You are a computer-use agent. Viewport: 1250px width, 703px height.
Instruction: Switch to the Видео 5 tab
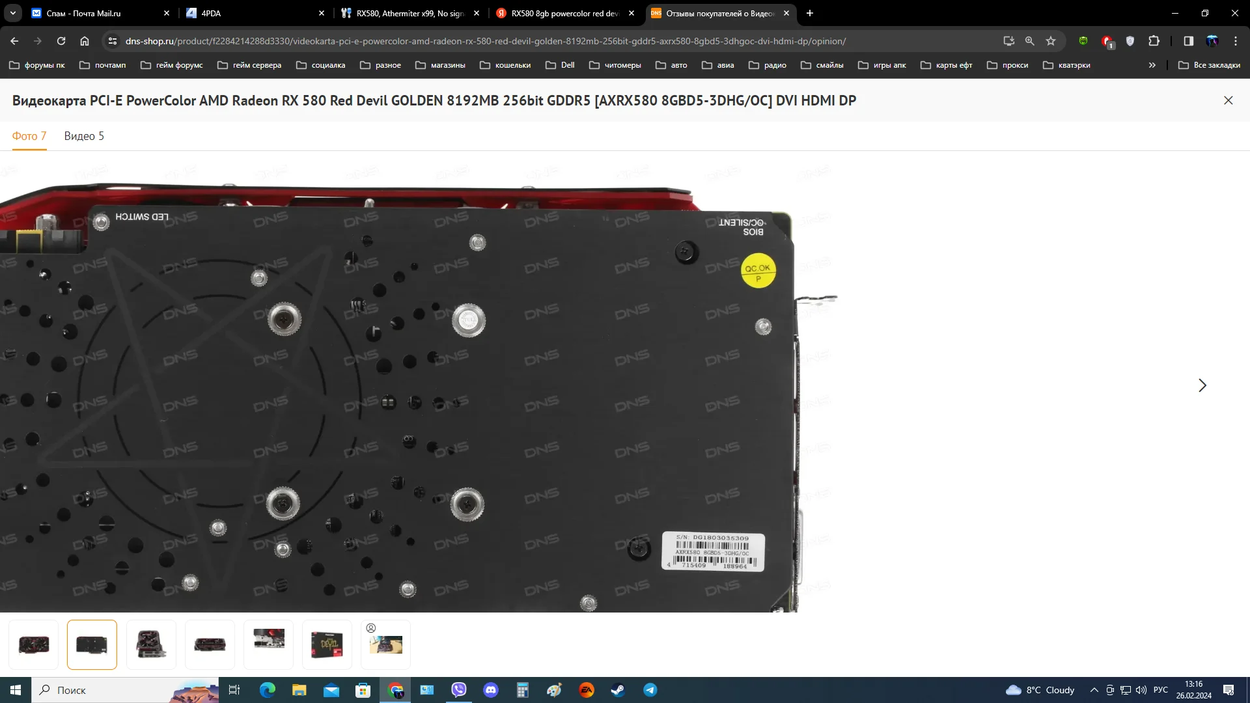pyautogui.click(x=84, y=136)
